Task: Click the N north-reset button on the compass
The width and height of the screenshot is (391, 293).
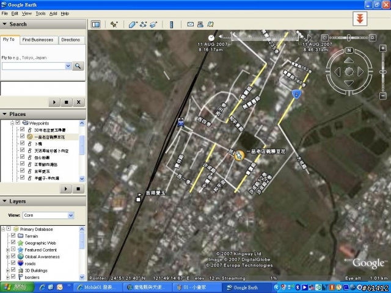Action: (x=349, y=50)
